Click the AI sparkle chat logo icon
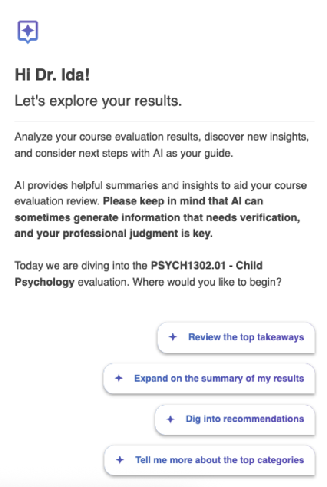Screen dimensions: 327x487 tap(28, 32)
